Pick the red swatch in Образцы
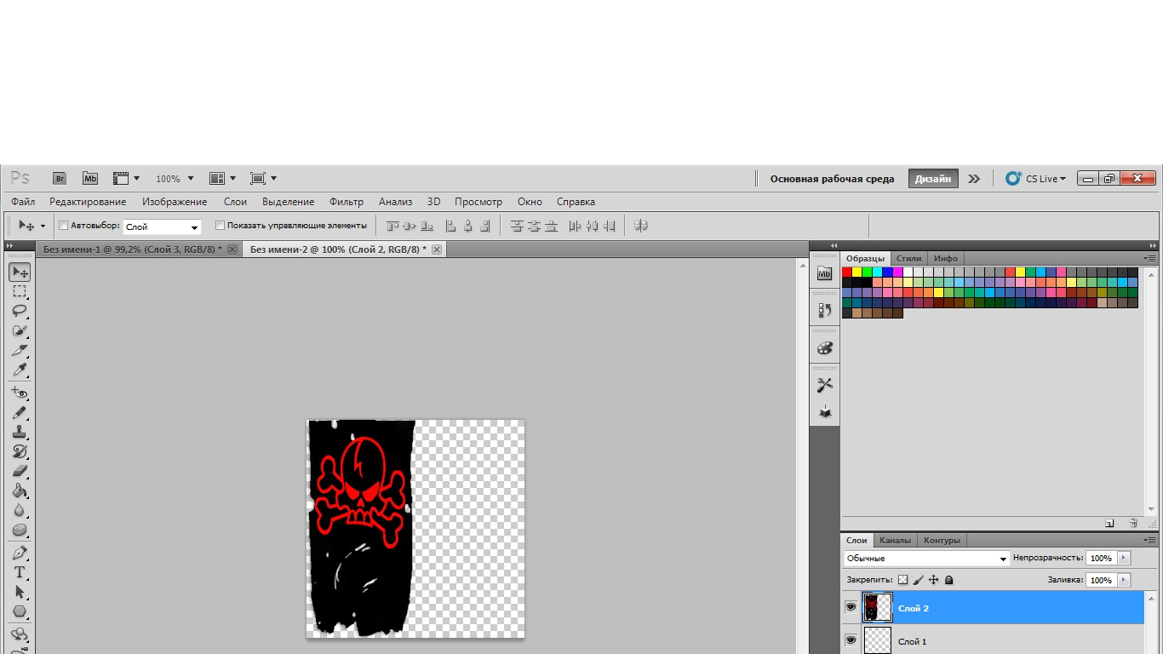 pyautogui.click(x=847, y=272)
